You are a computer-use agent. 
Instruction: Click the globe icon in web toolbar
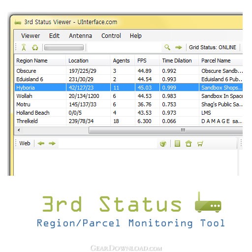(163, 144)
